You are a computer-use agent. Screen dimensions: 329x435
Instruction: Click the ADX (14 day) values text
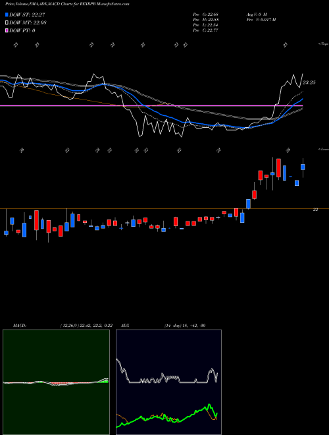pyautogui.click(x=185, y=326)
